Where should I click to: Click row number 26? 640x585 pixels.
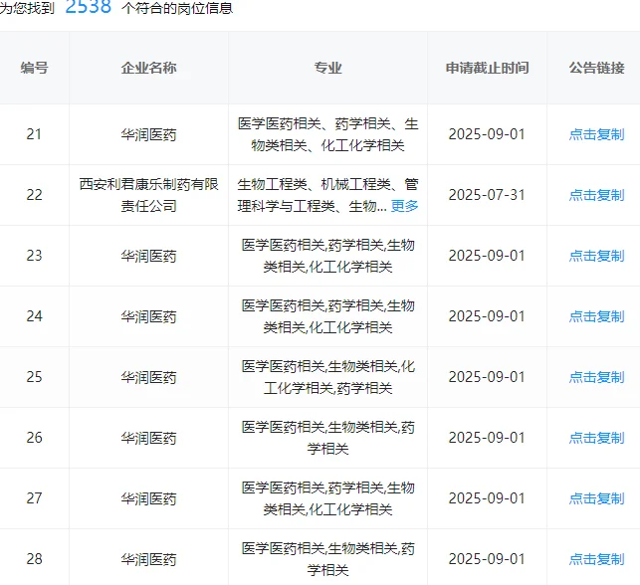(x=34, y=438)
